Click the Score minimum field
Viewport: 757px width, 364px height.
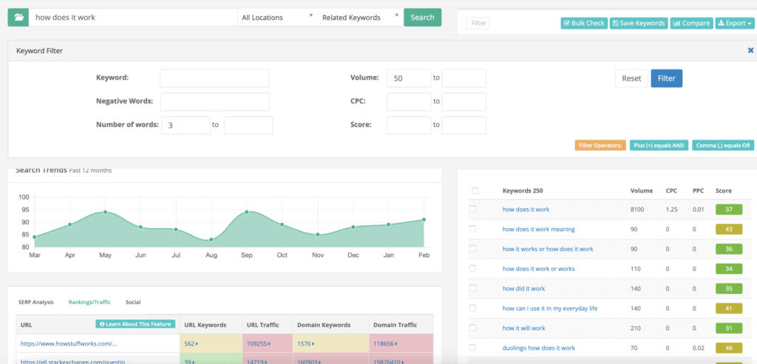tap(409, 126)
